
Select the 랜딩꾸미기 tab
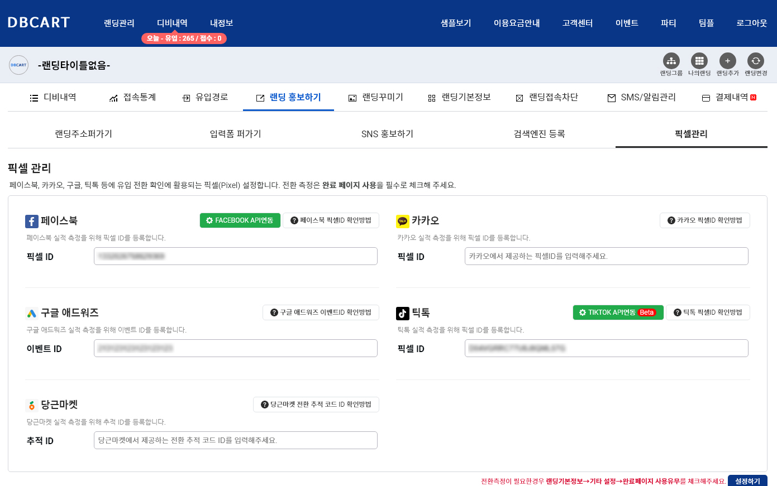tap(376, 98)
